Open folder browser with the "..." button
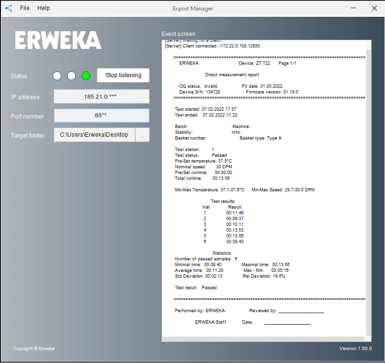385x363 pixels. (x=142, y=135)
